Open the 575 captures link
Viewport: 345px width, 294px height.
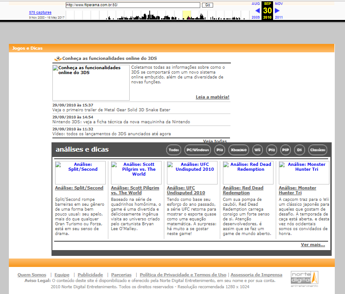tap(40, 12)
